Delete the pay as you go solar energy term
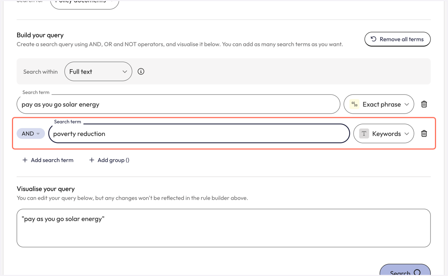448x276 pixels. tap(424, 104)
